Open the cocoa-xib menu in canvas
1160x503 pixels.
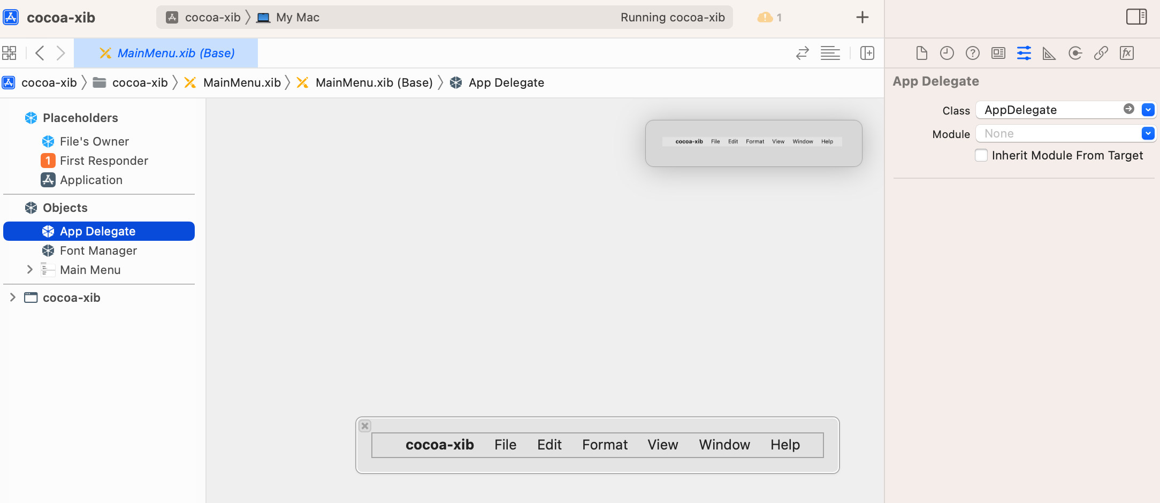pos(440,445)
